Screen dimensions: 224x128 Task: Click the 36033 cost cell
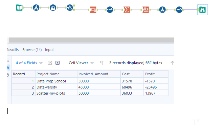(x=132, y=93)
